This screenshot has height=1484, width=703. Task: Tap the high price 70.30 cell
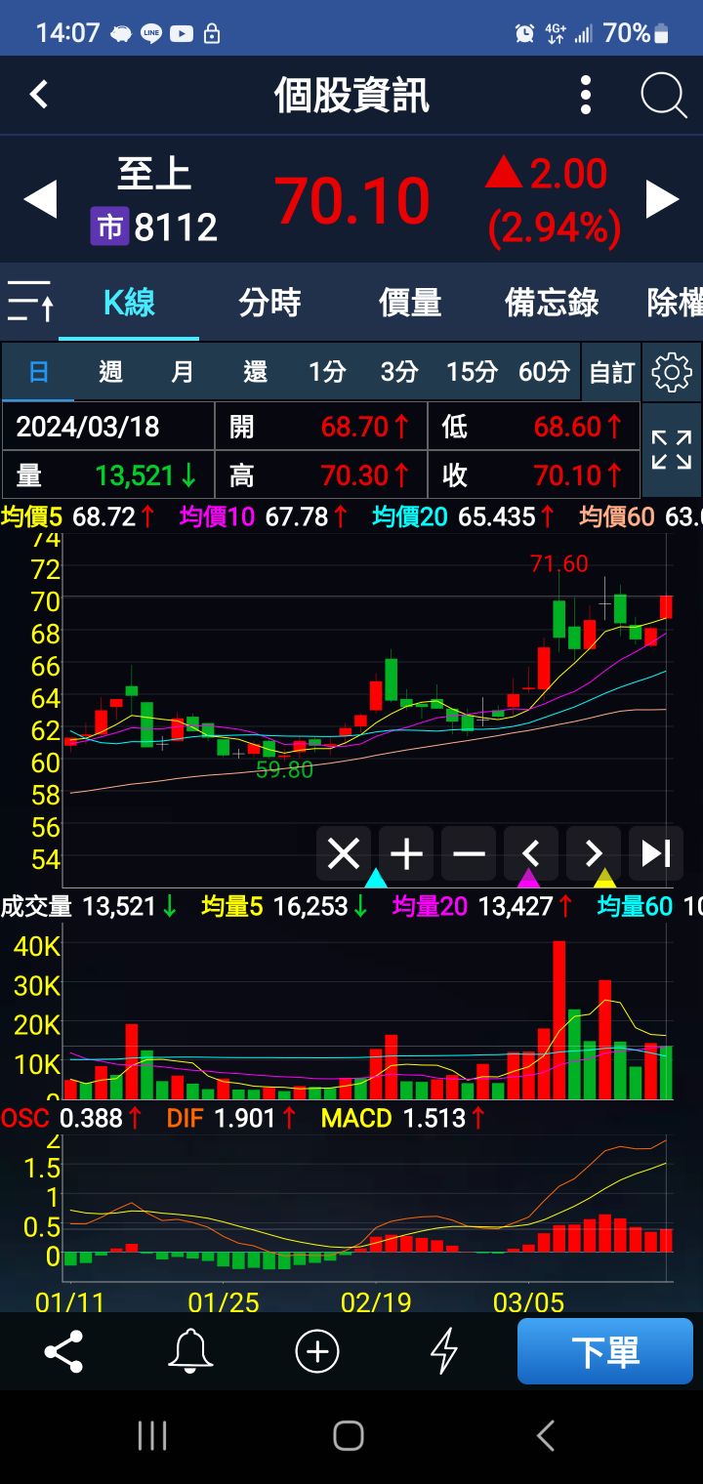[321, 475]
